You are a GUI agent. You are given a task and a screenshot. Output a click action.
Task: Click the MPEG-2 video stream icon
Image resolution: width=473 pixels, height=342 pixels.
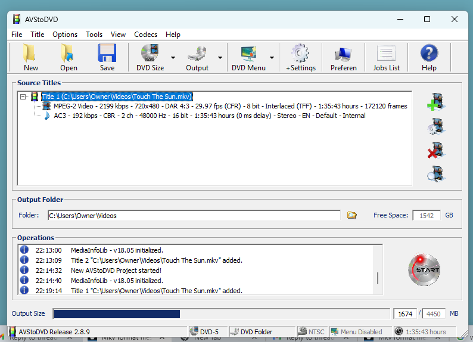(x=46, y=106)
